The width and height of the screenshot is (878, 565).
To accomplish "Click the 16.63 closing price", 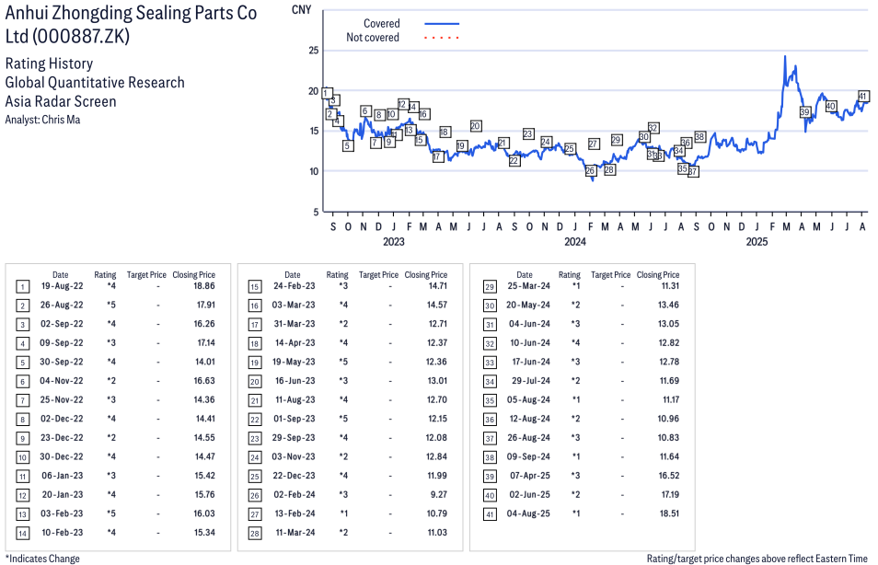I will click(x=204, y=381).
